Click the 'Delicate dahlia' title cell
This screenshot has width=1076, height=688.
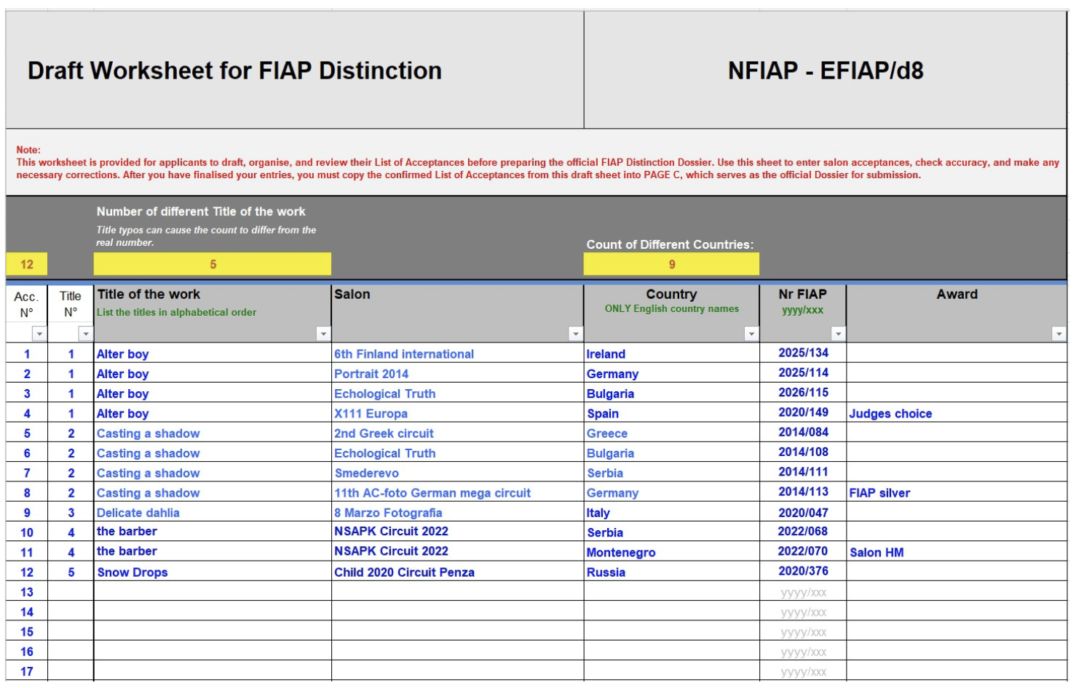(138, 513)
